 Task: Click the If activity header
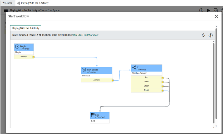pos(147,68)
